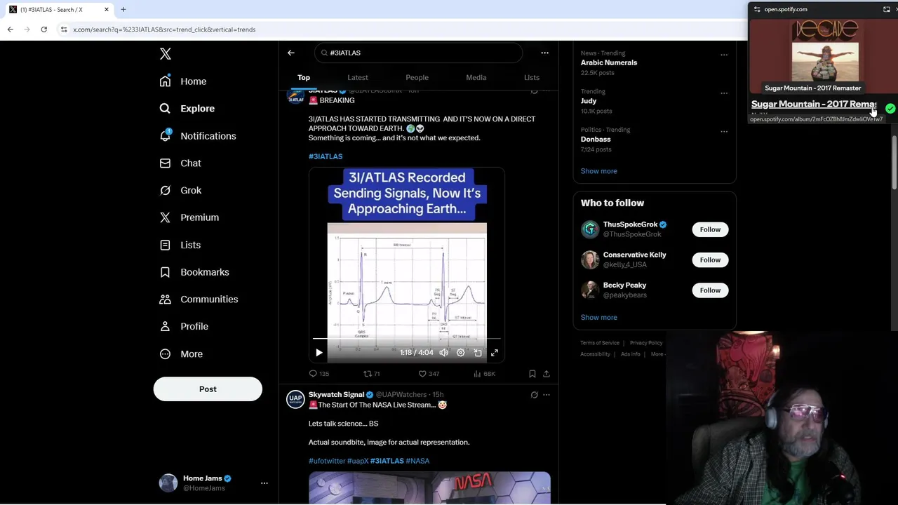Image resolution: width=898 pixels, height=505 pixels.
Task: Open Home from the sidebar
Action: [183, 81]
